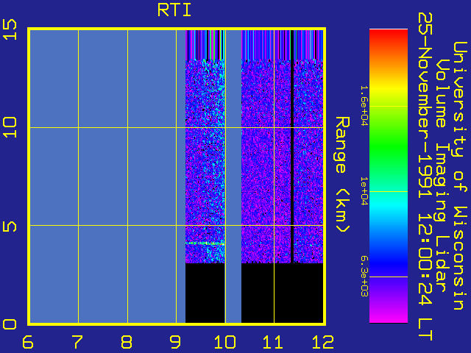The image size is (471, 353).
Task: Click the magenta bottom of the colorbar
Action: 389,317
